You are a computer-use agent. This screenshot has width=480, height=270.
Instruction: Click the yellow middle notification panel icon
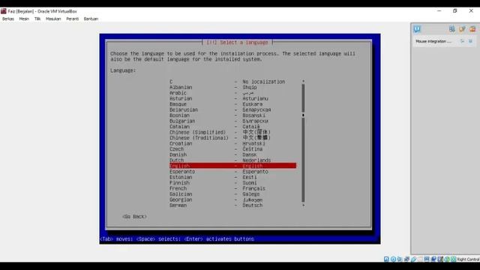pyautogui.click(x=462, y=29)
